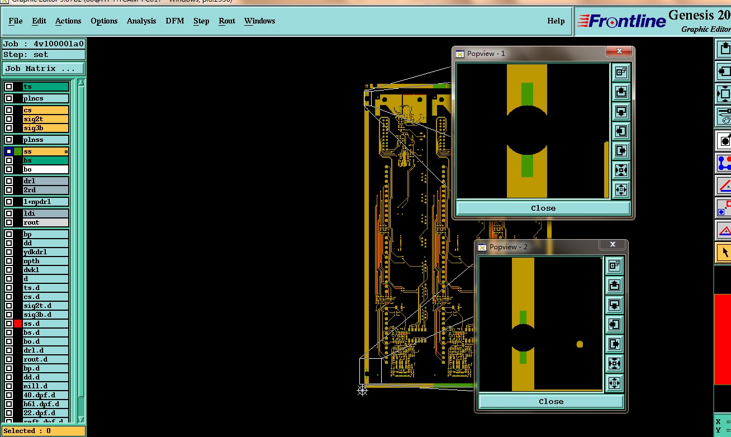Image resolution: width=731 pixels, height=437 pixels.
Task: Open the Edit menu
Action: 39,21
